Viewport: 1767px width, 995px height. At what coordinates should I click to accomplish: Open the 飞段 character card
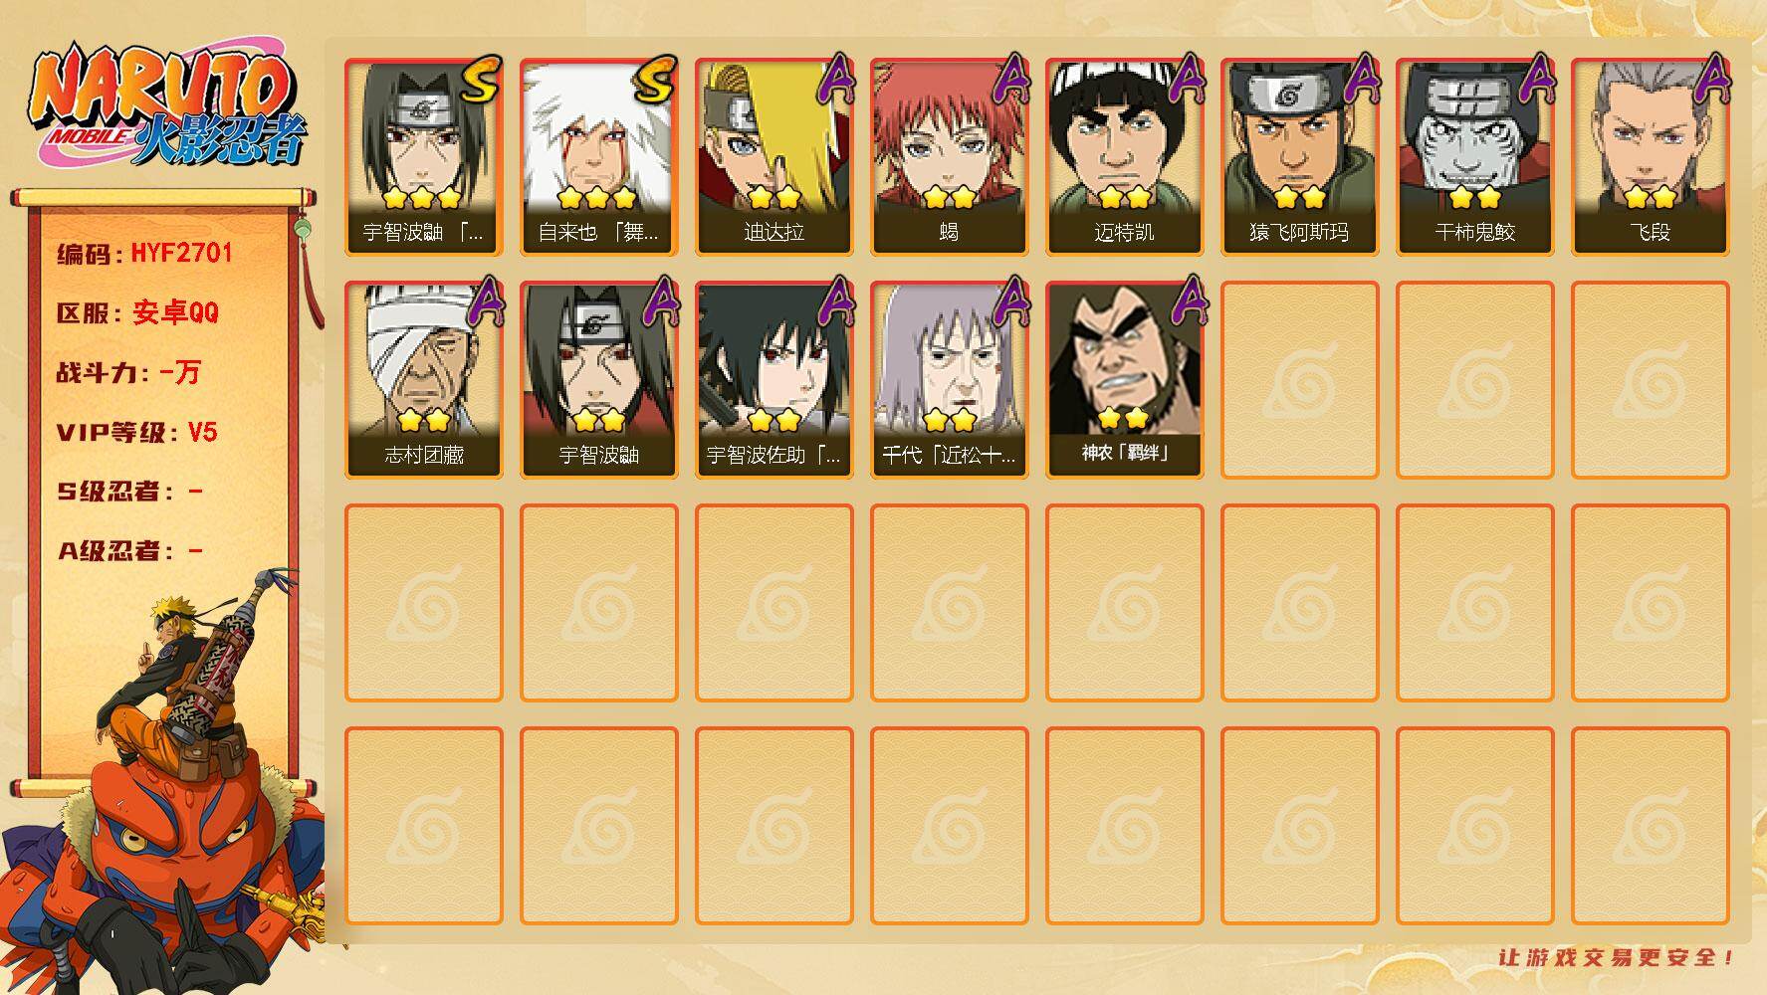(x=1650, y=157)
